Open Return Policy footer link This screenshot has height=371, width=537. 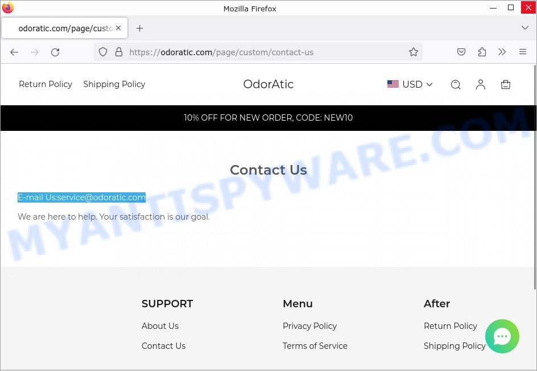451,326
